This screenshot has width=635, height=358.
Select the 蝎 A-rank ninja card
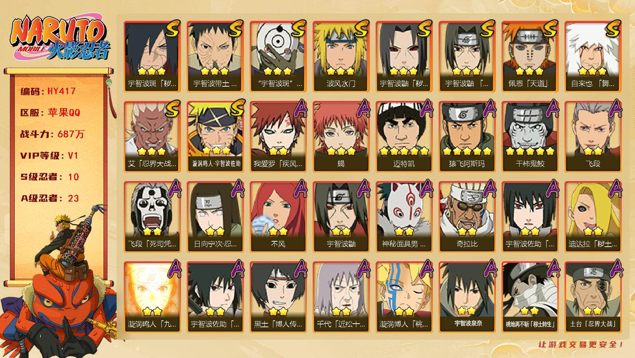[341, 136]
